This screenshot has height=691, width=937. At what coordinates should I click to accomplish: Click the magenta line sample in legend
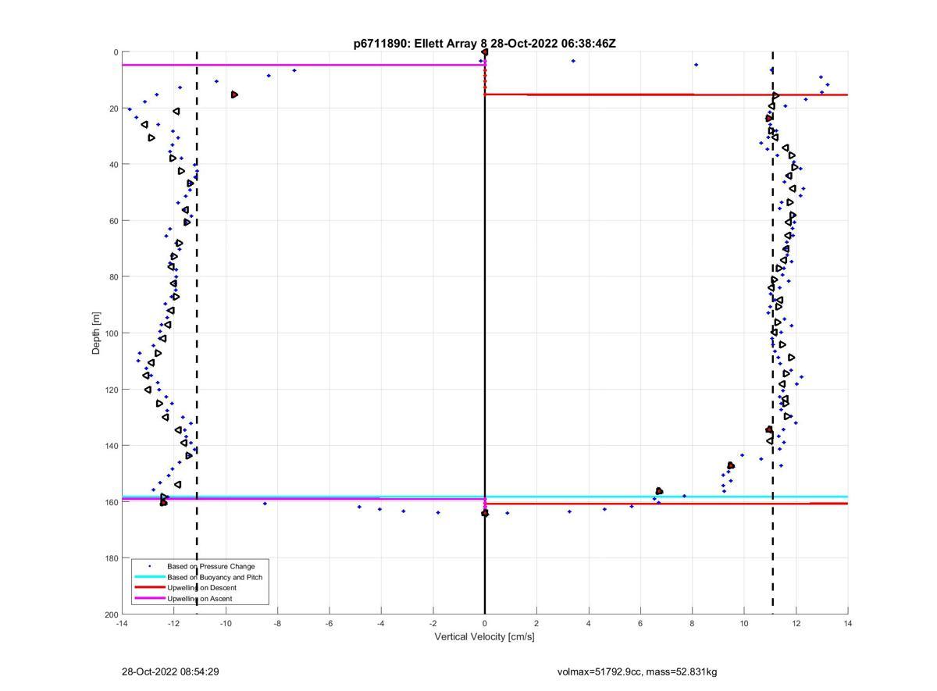[150, 599]
